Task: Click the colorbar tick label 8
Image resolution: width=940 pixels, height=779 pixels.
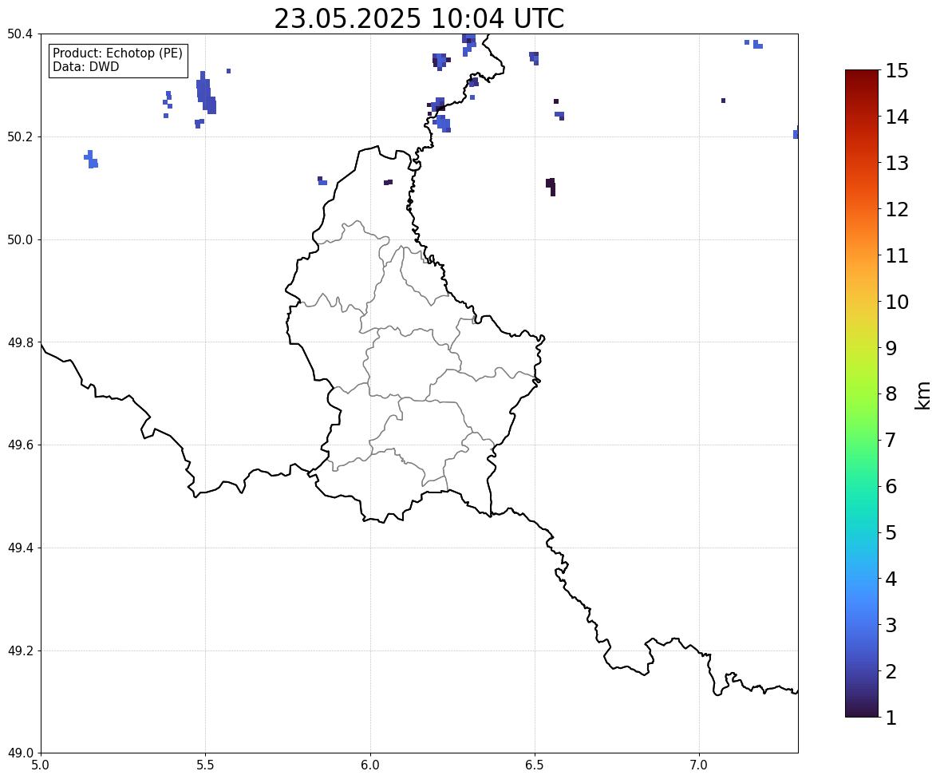Action: tap(891, 394)
